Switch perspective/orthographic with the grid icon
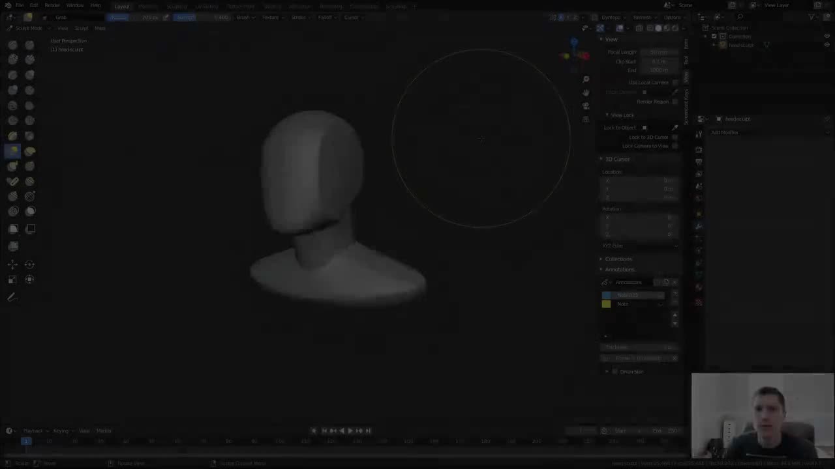The image size is (835, 469). click(x=586, y=119)
